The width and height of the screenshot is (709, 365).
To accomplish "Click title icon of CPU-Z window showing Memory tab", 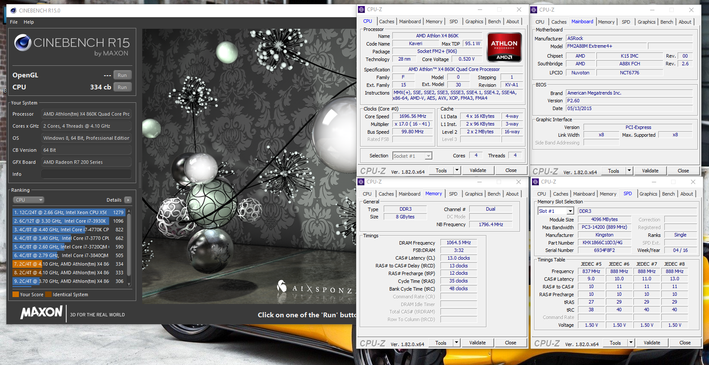I will tap(361, 182).
